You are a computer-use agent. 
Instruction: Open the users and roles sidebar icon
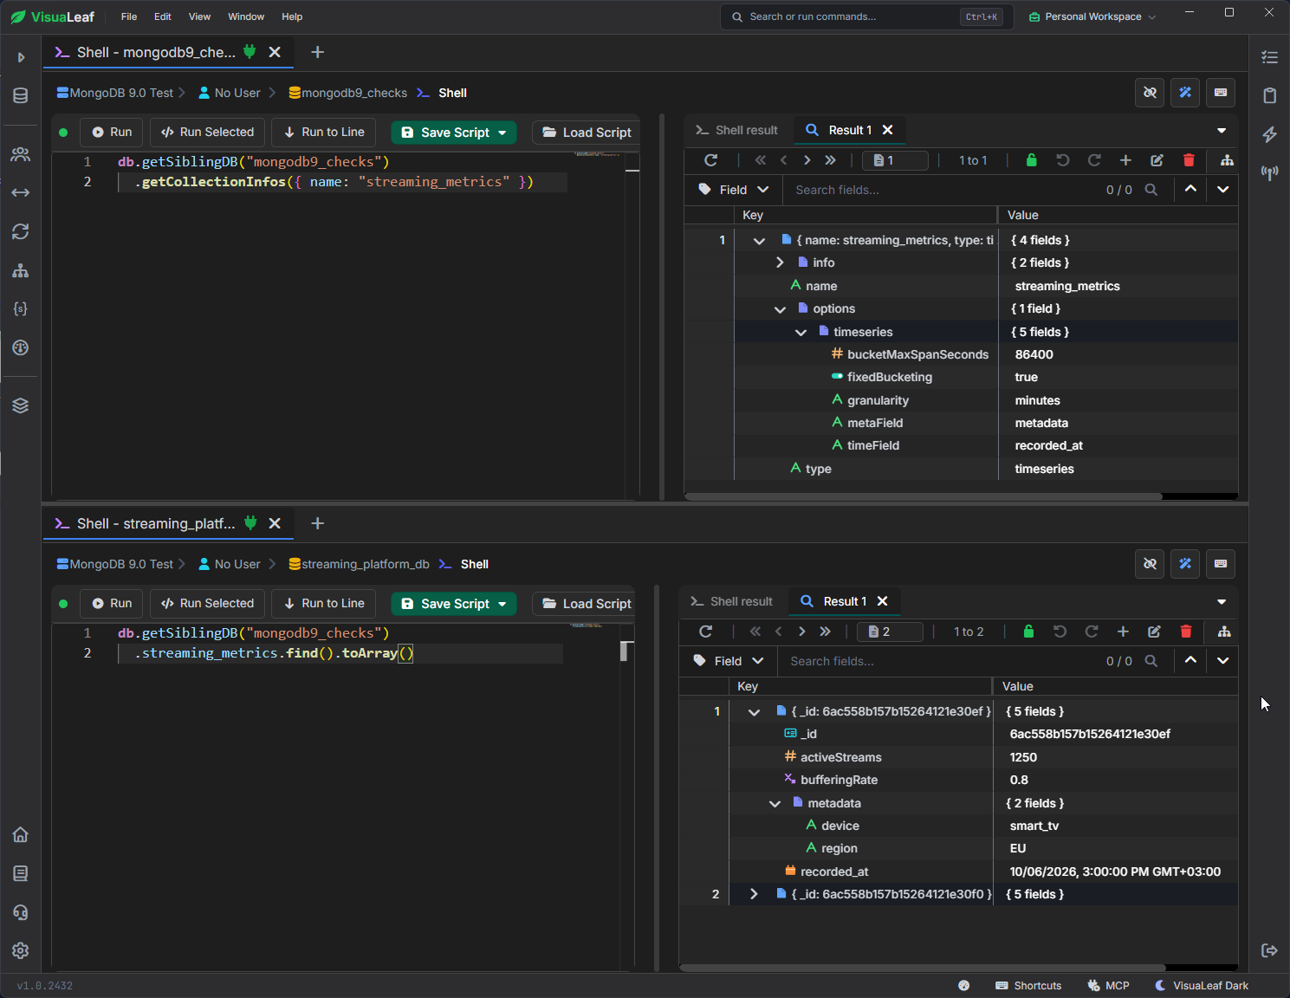click(x=21, y=154)
